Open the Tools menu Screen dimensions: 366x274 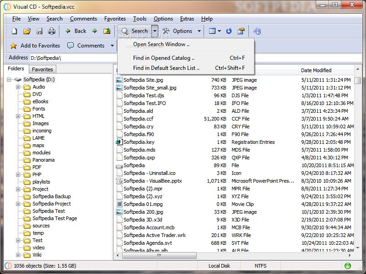(x=140, y=19)
